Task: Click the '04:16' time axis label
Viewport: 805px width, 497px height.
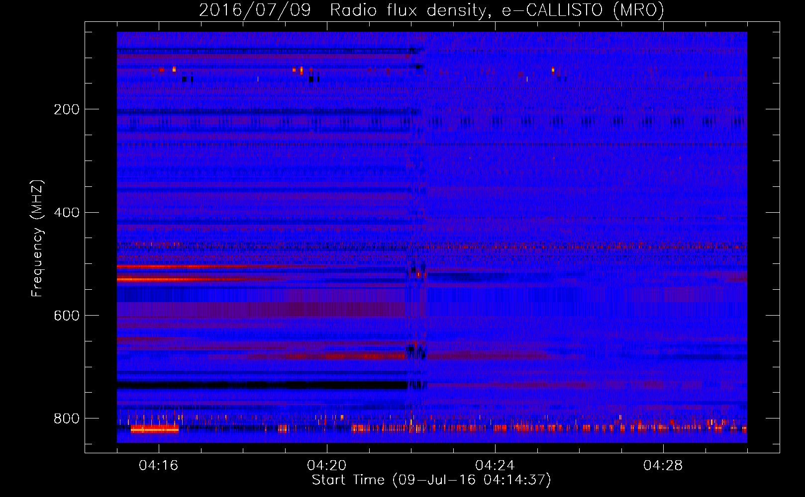Action: click(159, 465)
